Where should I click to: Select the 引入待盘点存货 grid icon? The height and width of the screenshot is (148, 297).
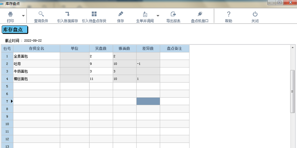click(94, 14)
